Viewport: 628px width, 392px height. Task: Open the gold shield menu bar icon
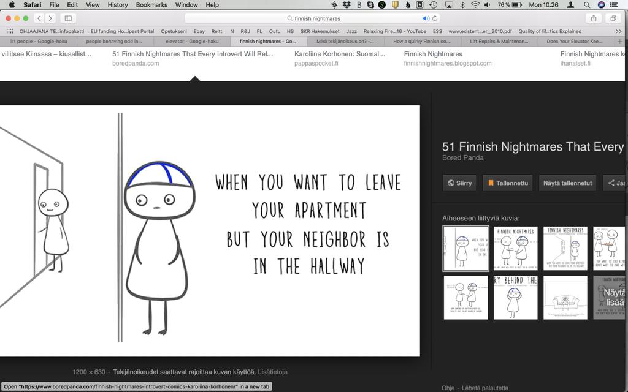coord(395,5)
